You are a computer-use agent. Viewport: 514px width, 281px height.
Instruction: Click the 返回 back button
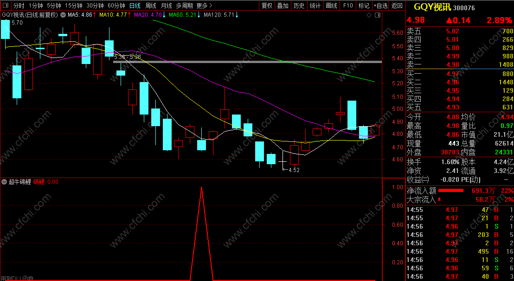(397, 6)
